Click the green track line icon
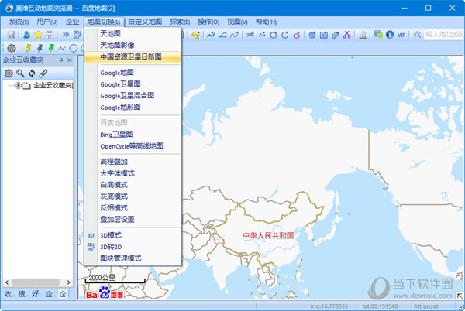The image size is (465, 311). click(x=62, y=48)
